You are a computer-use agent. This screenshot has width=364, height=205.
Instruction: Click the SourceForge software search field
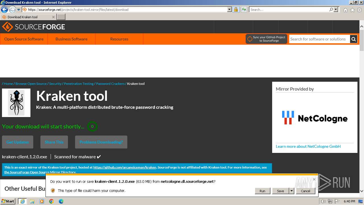(319, 39)
